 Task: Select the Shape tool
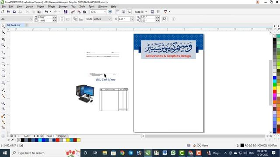tap(3, 32)
